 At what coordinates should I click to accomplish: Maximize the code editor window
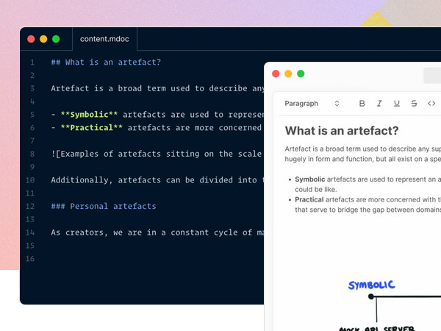[56, 39]
